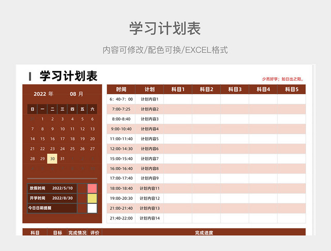Select the 完成进度 header in bottom table
331x251 pixels.
point(204,232)
